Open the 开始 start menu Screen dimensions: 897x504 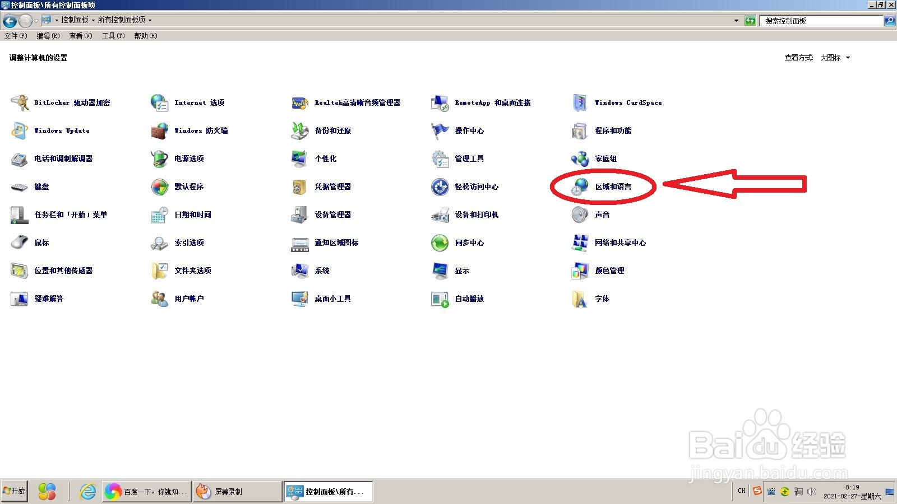[x=14, y=491]
